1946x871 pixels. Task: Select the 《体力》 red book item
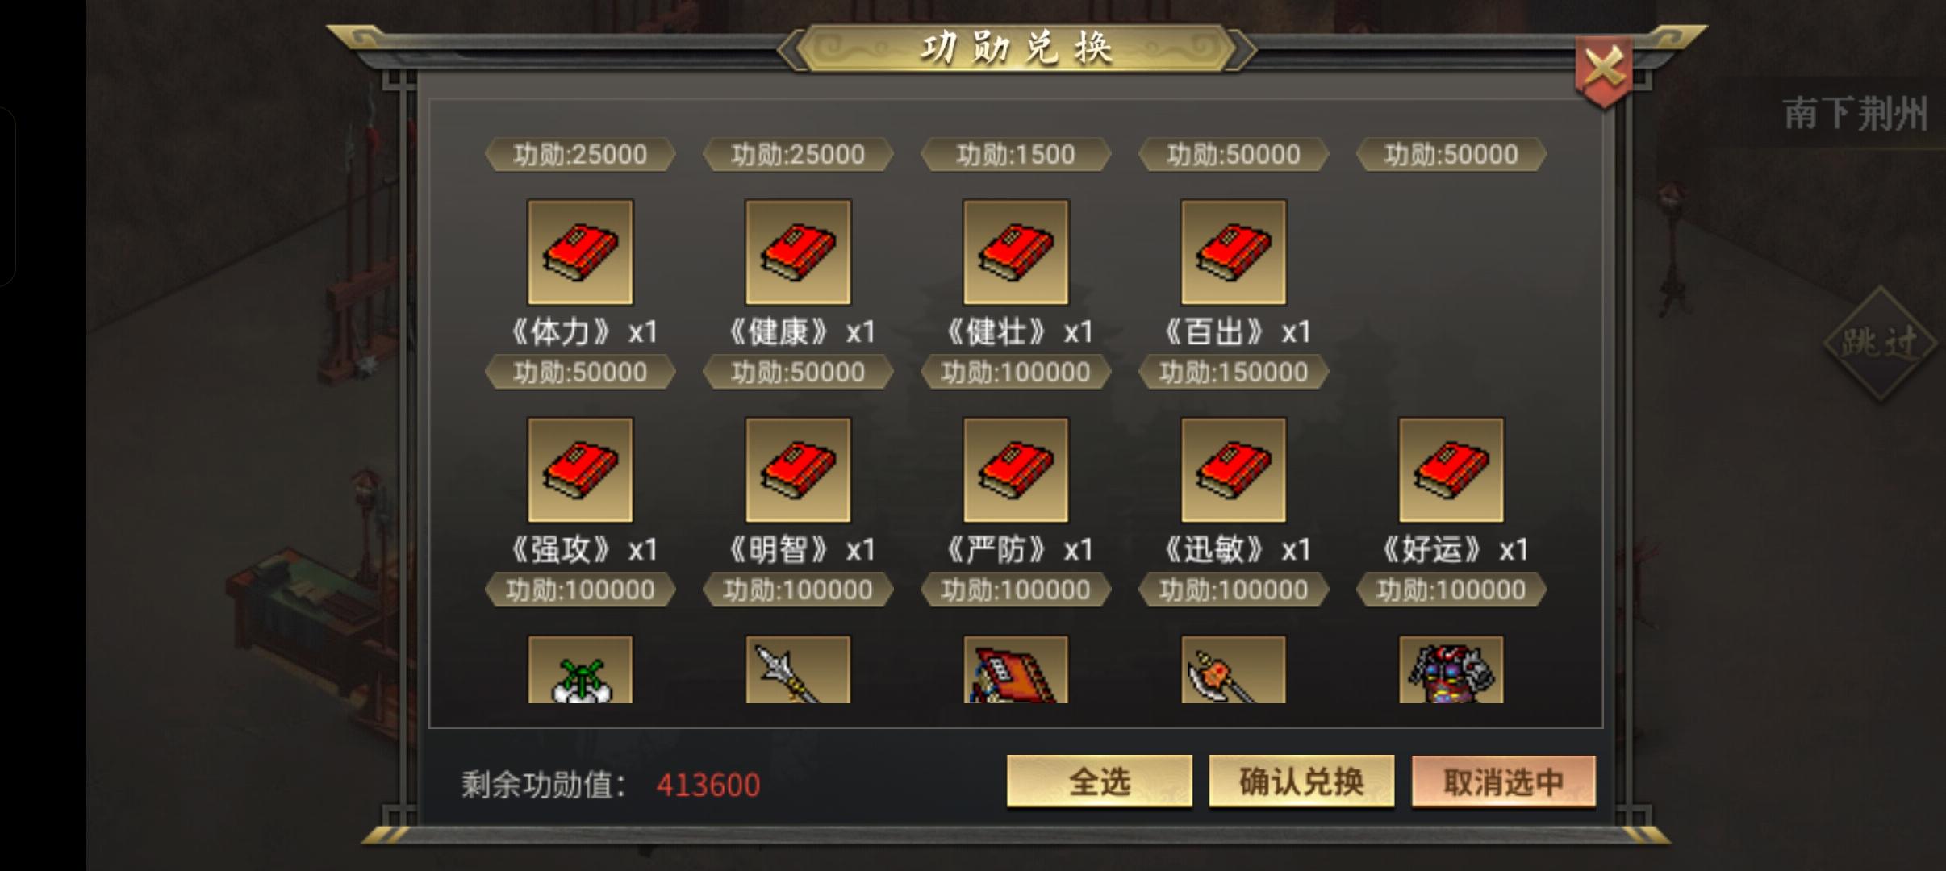pyautogui.click(x=580, y=252)
